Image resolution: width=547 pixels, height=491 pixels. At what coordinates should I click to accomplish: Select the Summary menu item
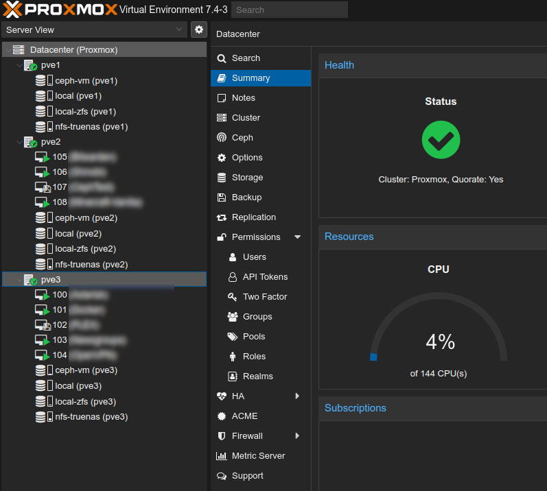[x=261, y=78]
